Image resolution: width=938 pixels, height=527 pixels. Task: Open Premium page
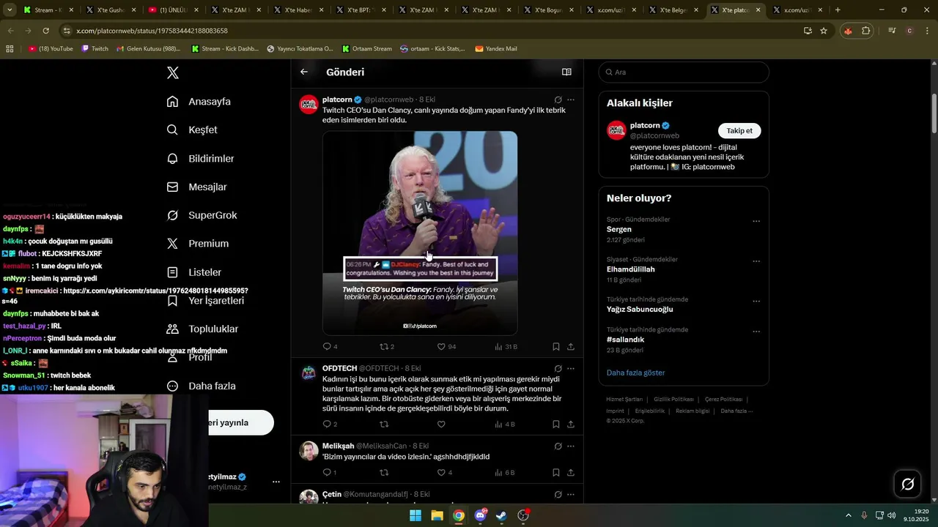pyautogui.click(x=198, y=244)
